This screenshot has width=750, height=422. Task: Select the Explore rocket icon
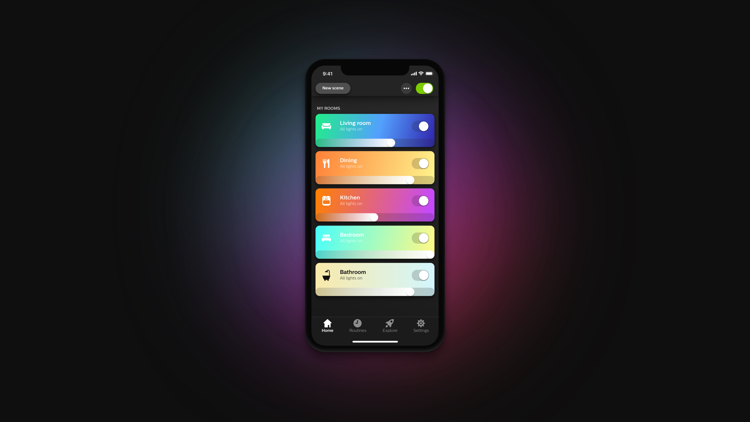[x=390, y=323]
